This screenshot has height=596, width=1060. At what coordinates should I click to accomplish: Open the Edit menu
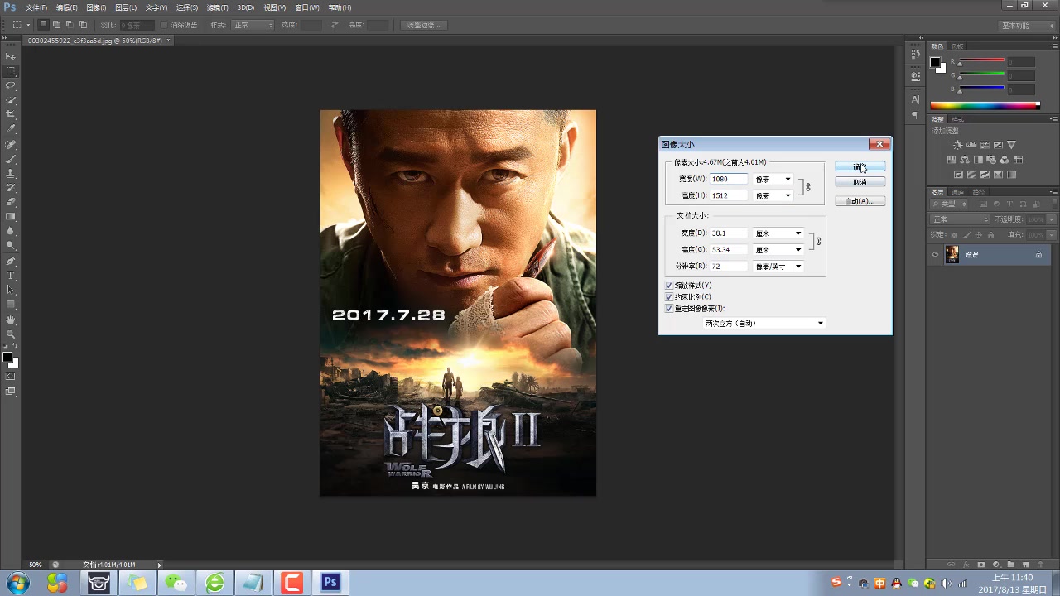(67, 7)
